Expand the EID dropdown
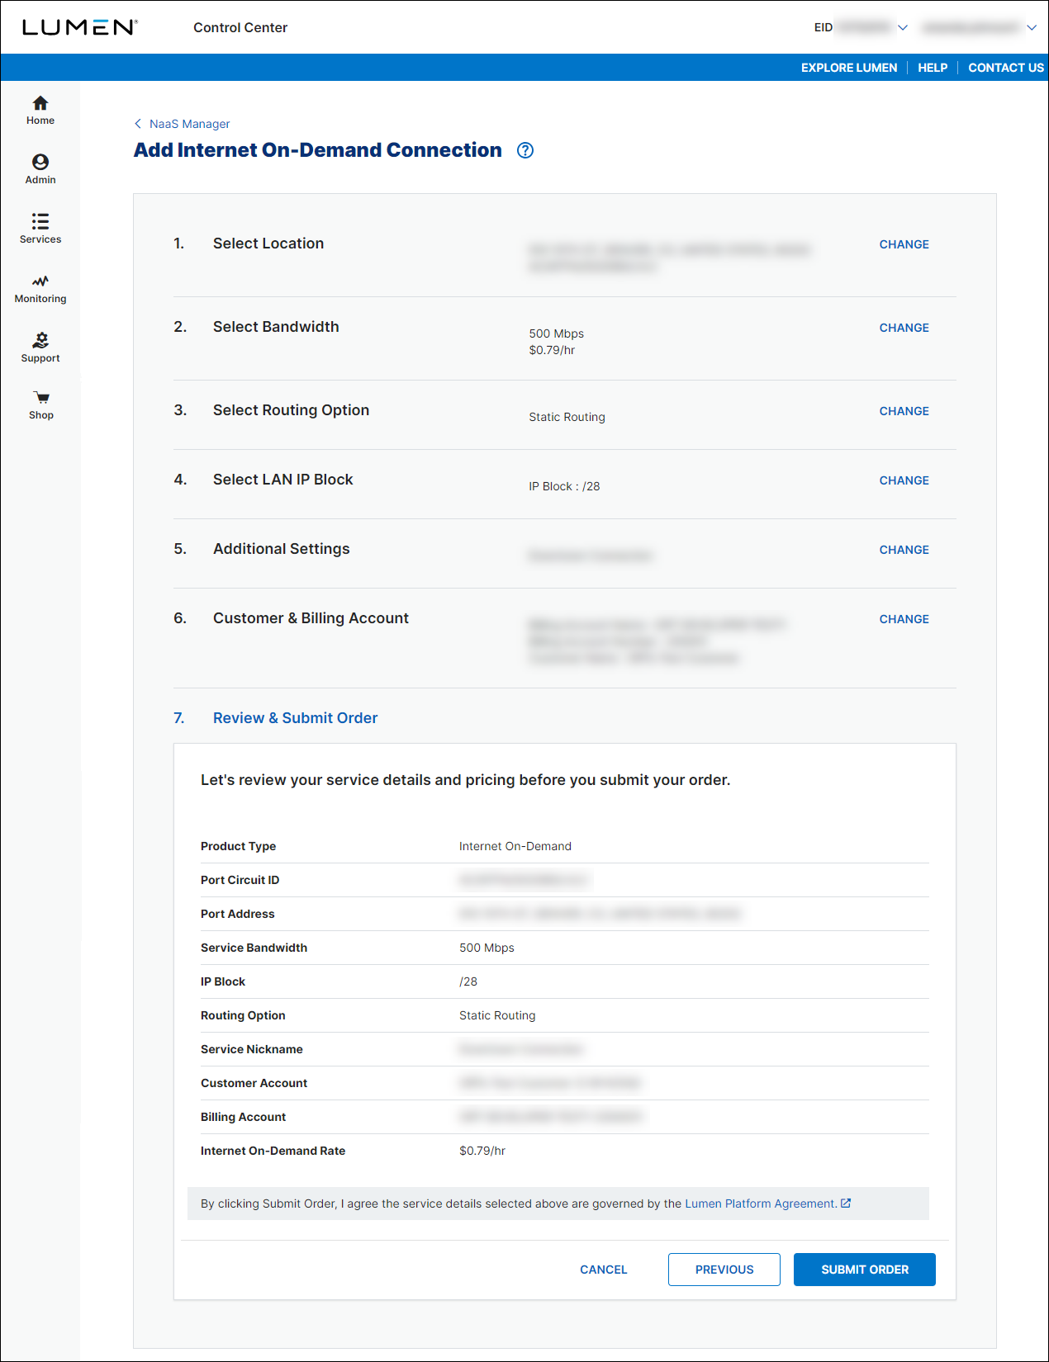 point(903,27)
